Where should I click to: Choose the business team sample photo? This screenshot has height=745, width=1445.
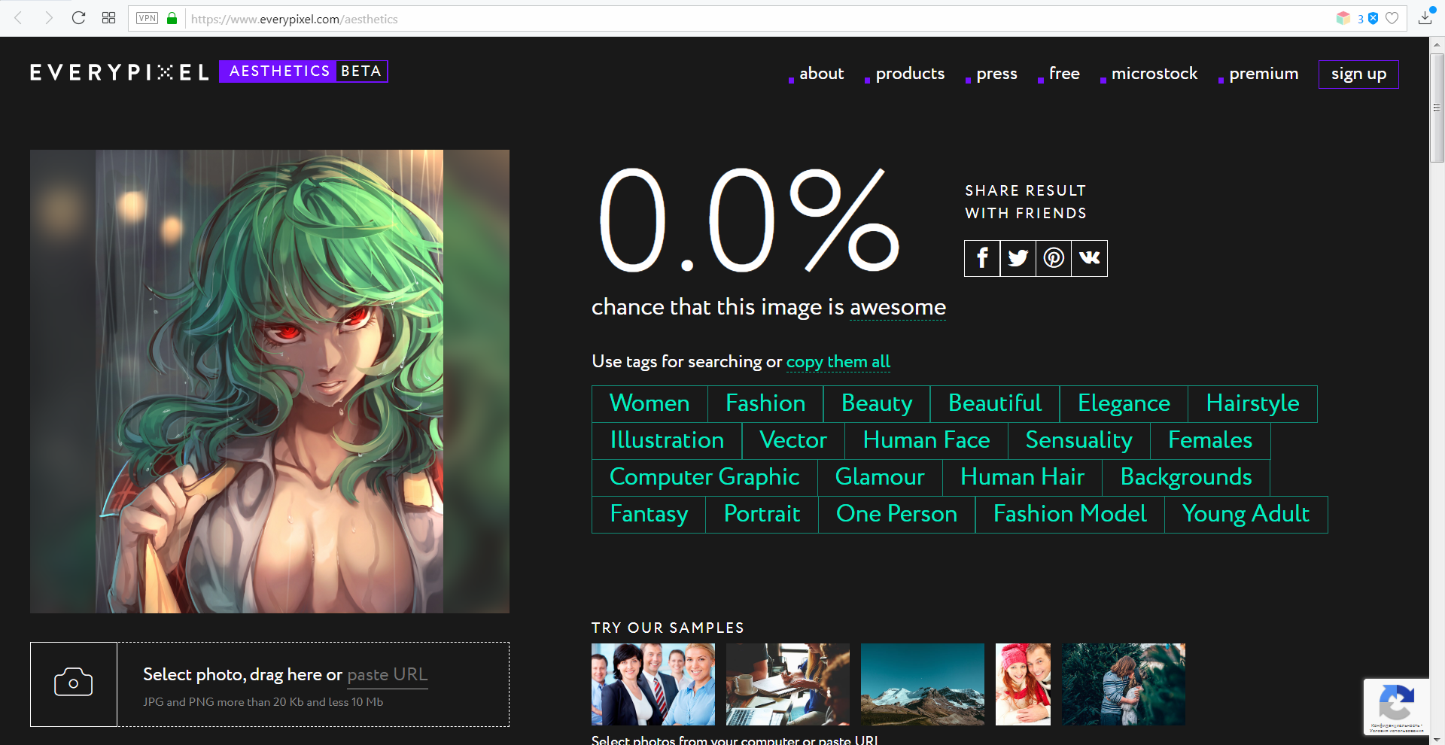653,684
